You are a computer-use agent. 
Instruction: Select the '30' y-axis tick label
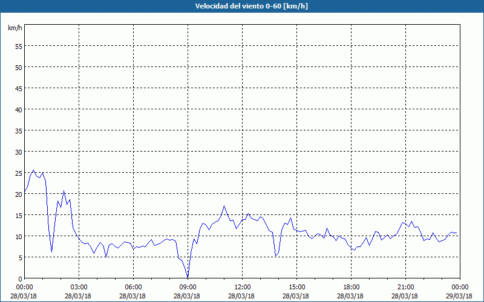click(x=19, y=152)
